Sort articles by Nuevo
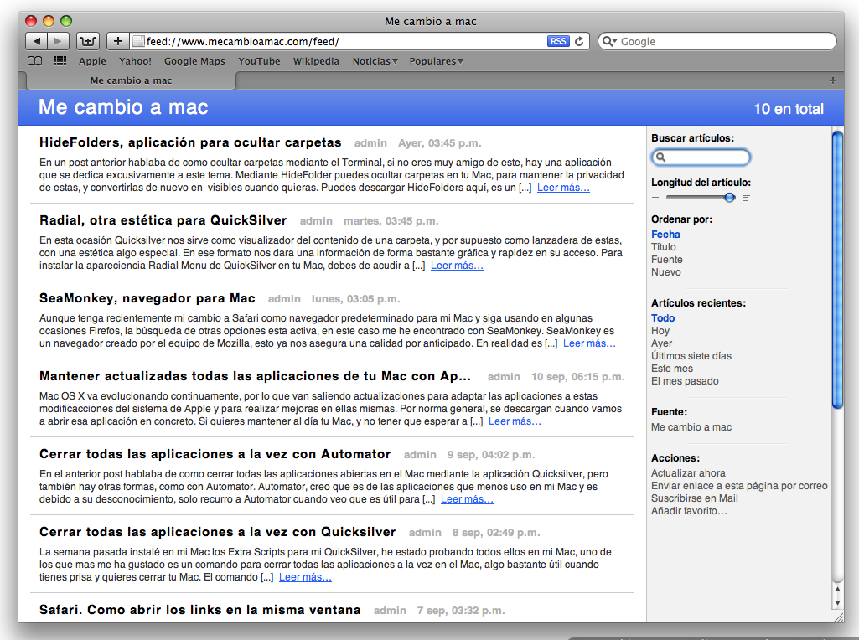The image size is (859, 640). [x=666, y=272]
